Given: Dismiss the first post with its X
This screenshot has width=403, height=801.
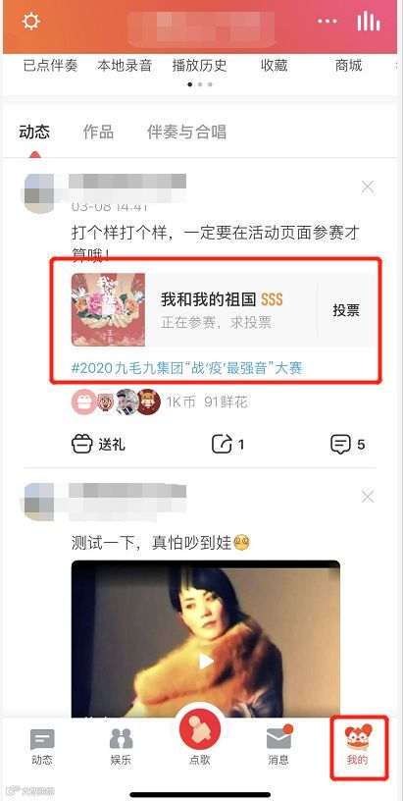Looking at the screenshot, I should [368, 187].
